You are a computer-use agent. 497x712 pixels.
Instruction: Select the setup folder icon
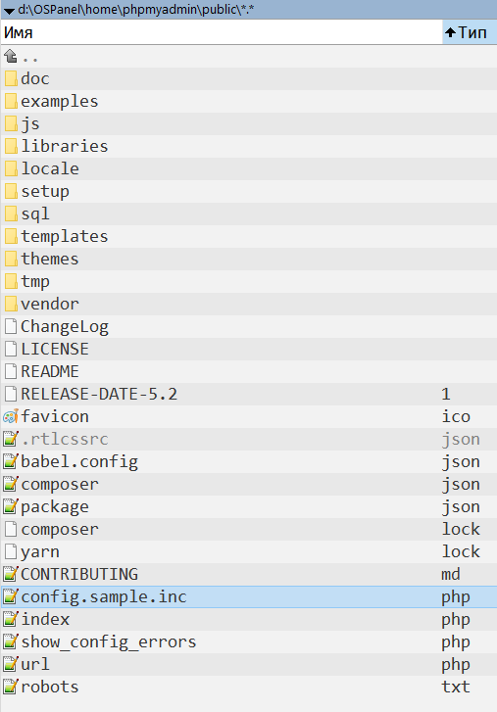click(11, 191)
